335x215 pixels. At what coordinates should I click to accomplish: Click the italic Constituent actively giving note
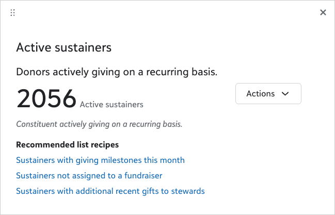point(99,124)
